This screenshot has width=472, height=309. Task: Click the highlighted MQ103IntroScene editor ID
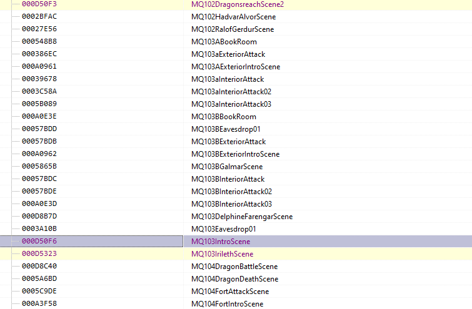click(x=221, y=242)
